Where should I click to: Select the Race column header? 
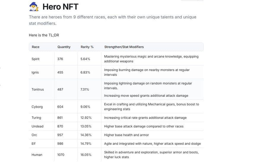point(36,47)
